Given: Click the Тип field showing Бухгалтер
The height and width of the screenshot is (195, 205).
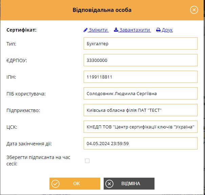Looking at the screenshot, I should (141, 43).
